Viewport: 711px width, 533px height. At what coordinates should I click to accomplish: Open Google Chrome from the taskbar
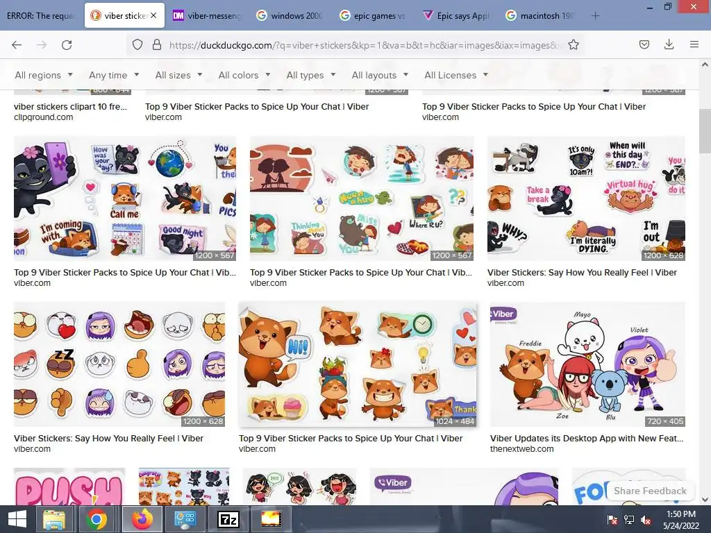tap(97, 519)
